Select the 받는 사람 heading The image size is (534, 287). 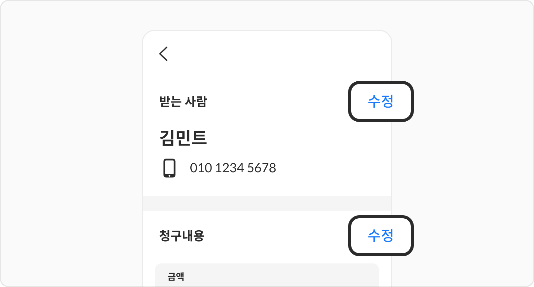click(x=183, y=101)
